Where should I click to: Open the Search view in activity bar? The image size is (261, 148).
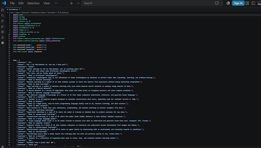click(3, 15)
